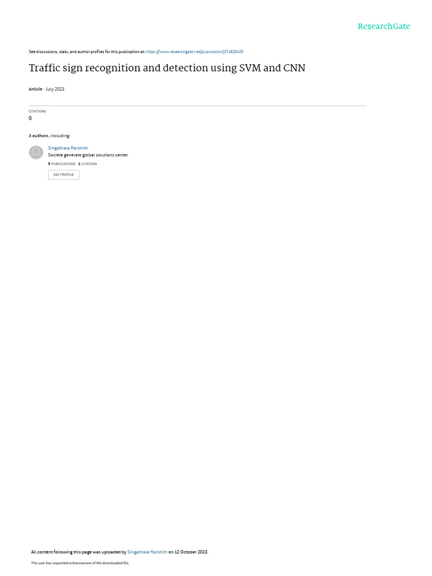Open Singathala Harshith's name link beside the avatar

[x=68, y=148]
